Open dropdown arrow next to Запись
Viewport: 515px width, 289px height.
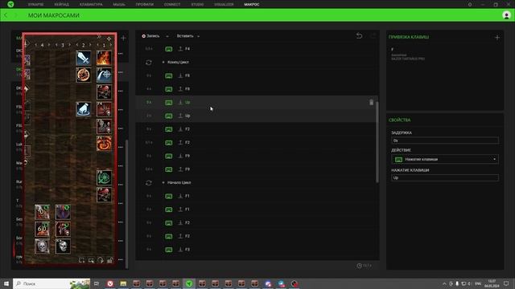click(167, 36)
